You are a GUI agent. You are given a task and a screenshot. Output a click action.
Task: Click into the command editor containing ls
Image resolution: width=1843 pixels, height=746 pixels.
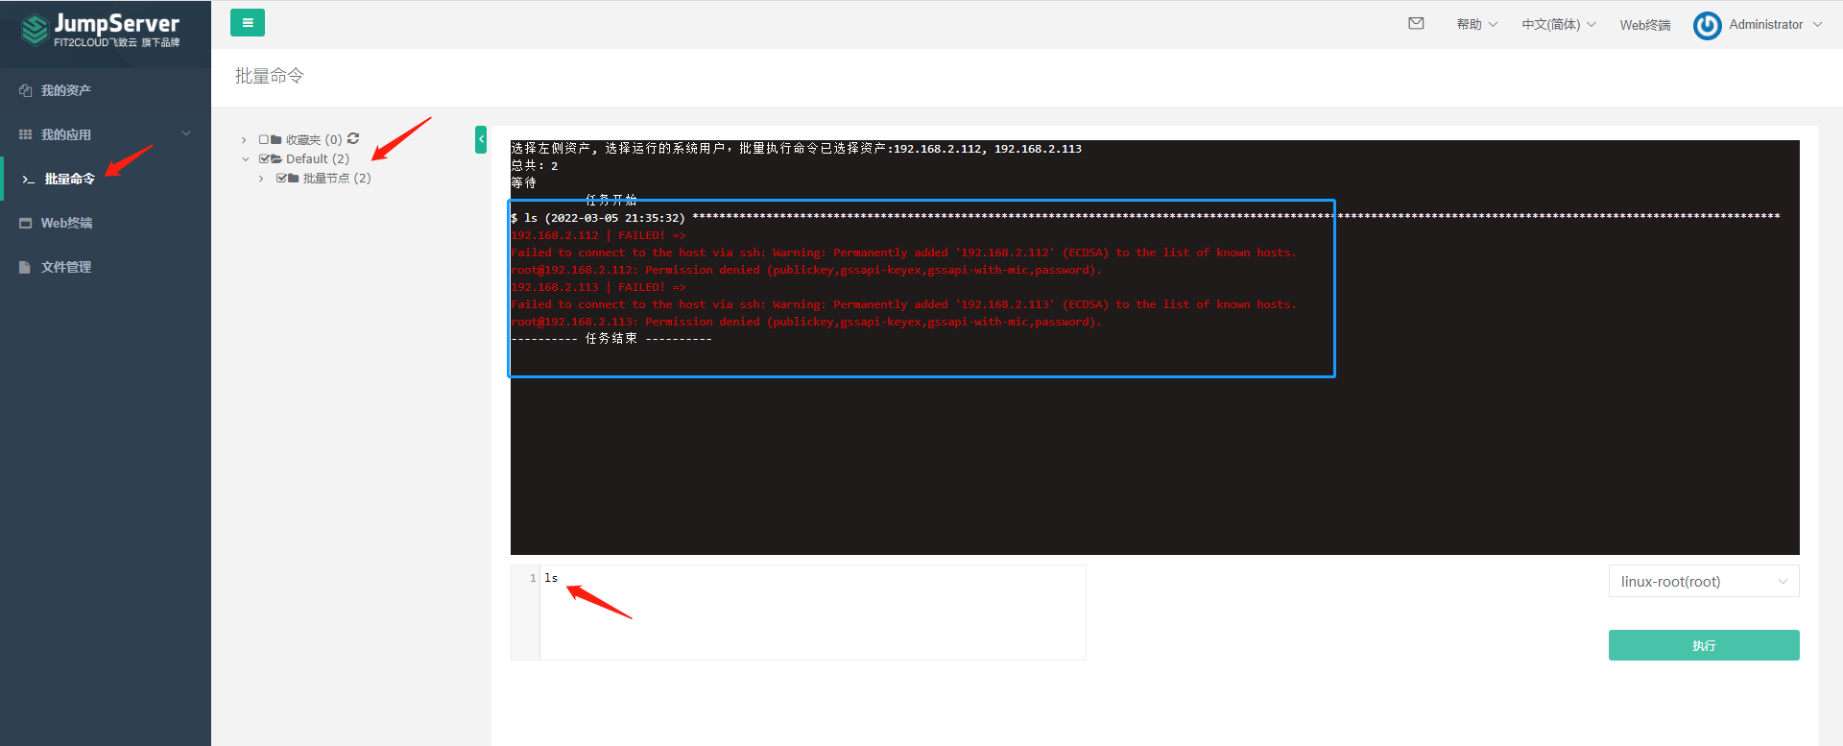pos(812,613)
